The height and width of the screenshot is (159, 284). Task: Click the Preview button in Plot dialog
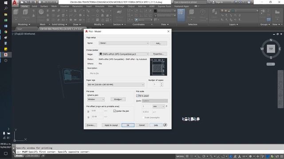(91, 125)
